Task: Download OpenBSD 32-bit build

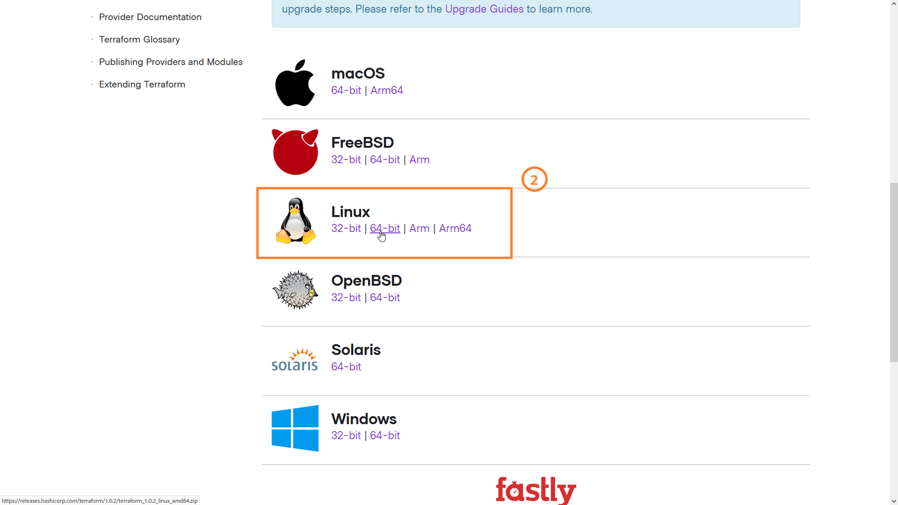Action: tap(346, 297)
